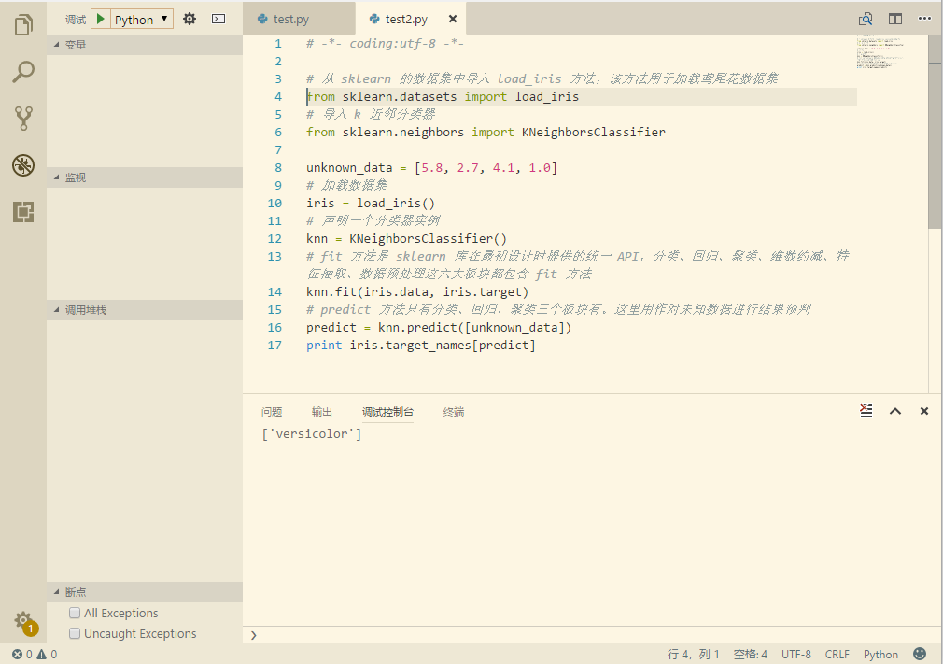The width and height of the screenshot is (943, 664).
Task: Click the errors count in status bar
Action: pyautogui.click(x=22, y=655)
